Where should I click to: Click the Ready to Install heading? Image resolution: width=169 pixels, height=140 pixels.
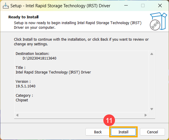[24, 17]
